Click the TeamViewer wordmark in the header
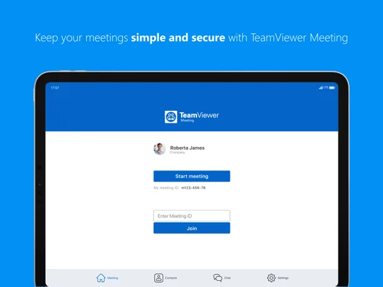The width and height of the screenshot is (383, 287). click(199, 115)
